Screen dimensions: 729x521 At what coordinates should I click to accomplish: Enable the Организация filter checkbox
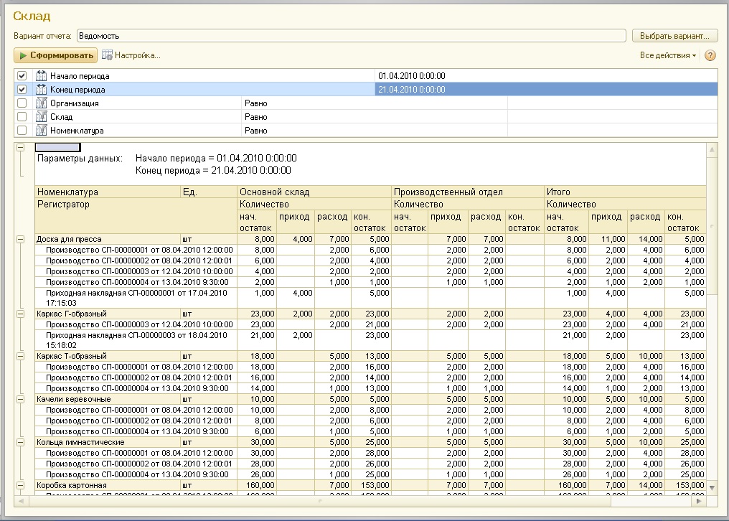click(22, 103)
